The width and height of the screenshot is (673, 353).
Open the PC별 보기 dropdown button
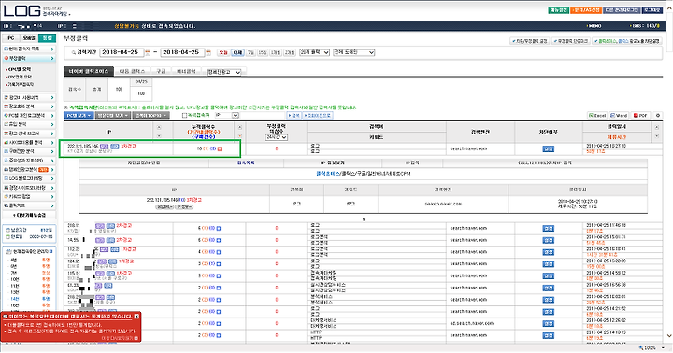[x=79, y=116]
